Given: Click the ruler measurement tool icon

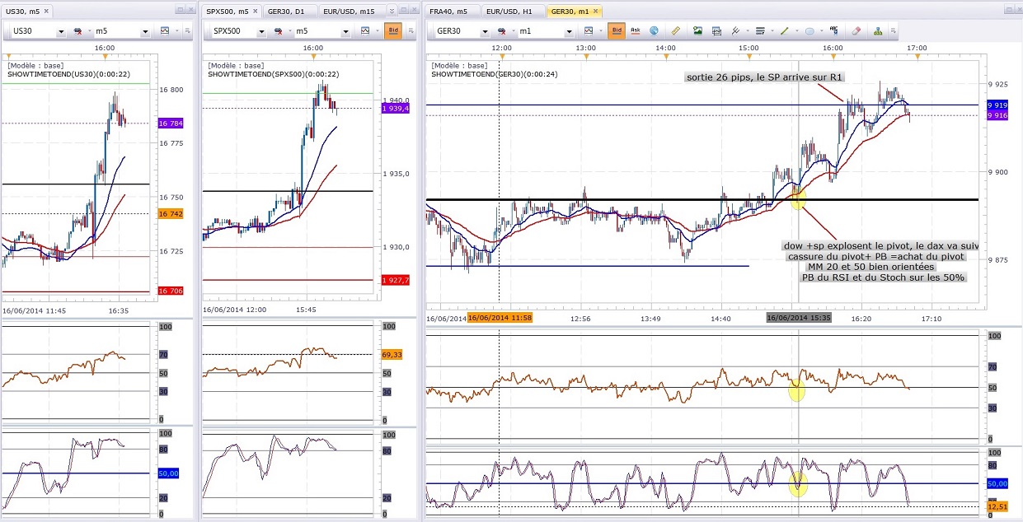Looking at the screenshot, I should coord(676,31).
